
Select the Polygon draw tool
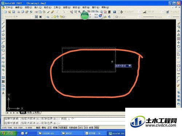coord(3,35)
